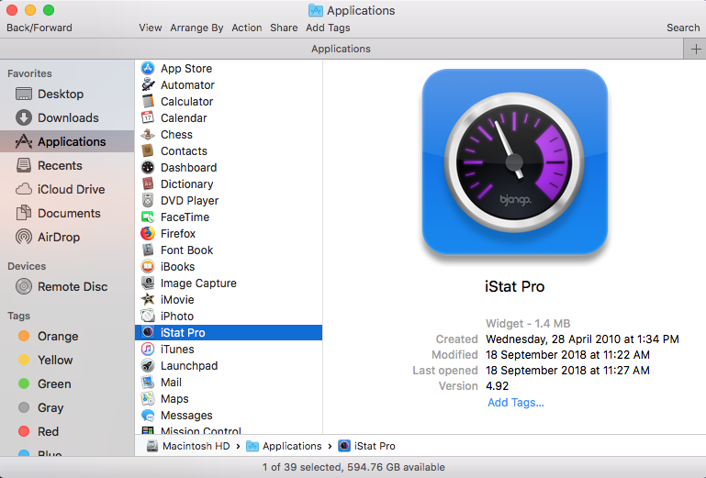Select the Messages bubble icon

tap(148, 415)
